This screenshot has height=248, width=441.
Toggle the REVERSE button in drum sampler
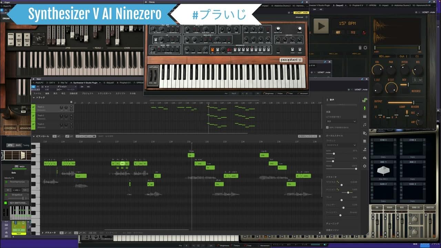416,91
